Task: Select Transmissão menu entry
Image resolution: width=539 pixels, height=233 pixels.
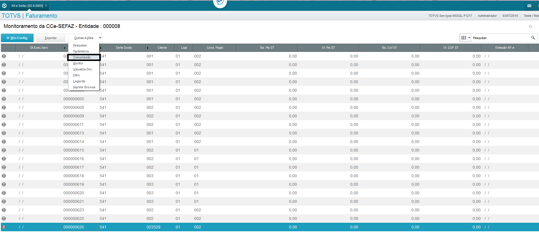Action: pos(84,57)
